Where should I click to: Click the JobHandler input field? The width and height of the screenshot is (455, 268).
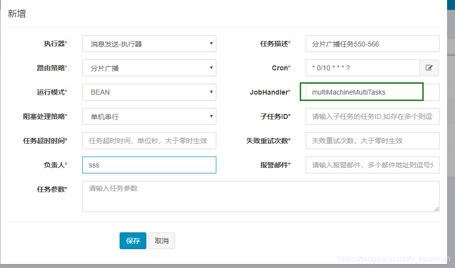pos(372,92)
